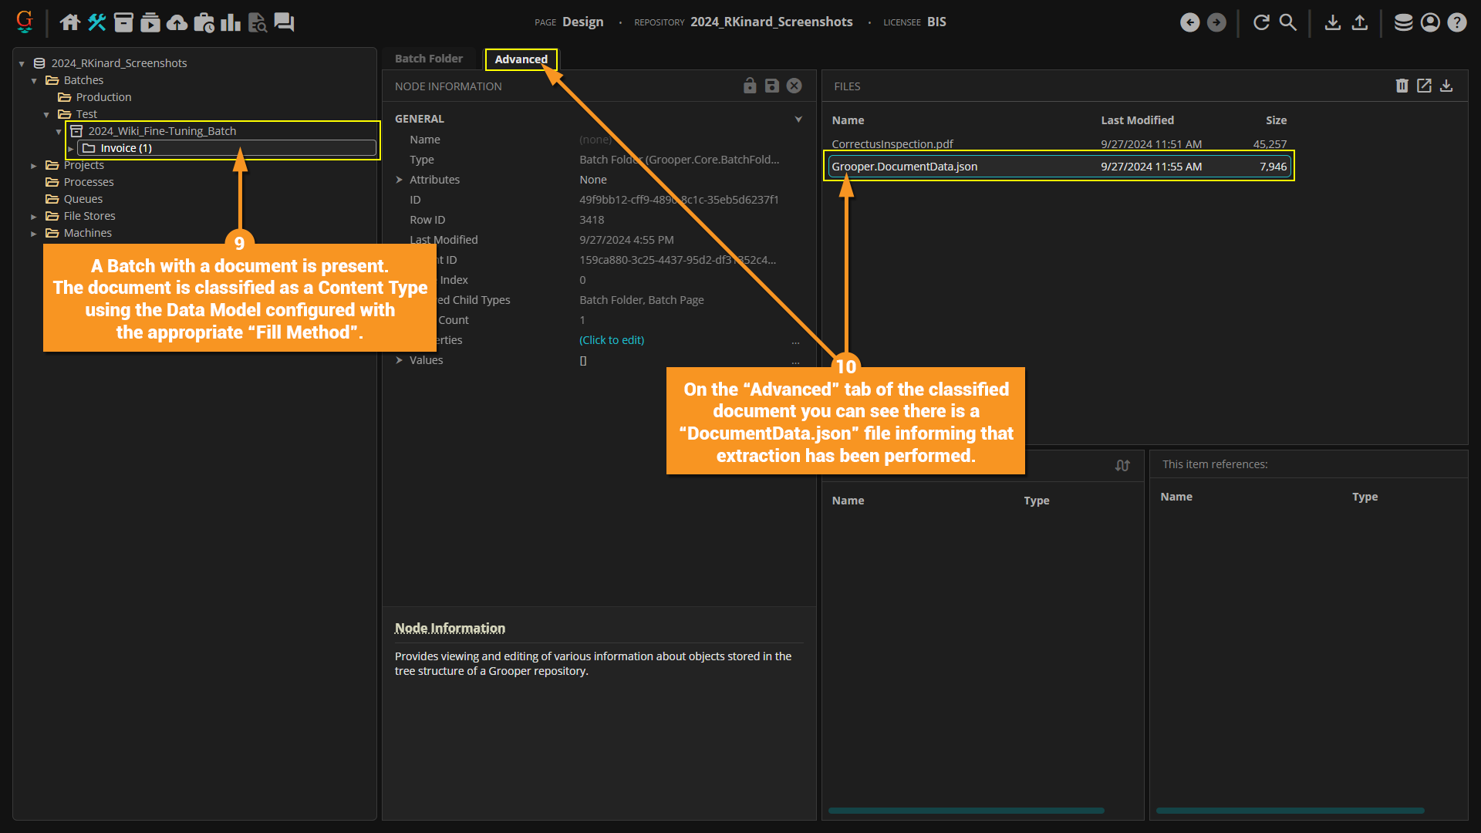Image resolution: width=1481 pixels, height=833 pixels.
Task: Toggle the node lock icon
Action: (750, 86)
